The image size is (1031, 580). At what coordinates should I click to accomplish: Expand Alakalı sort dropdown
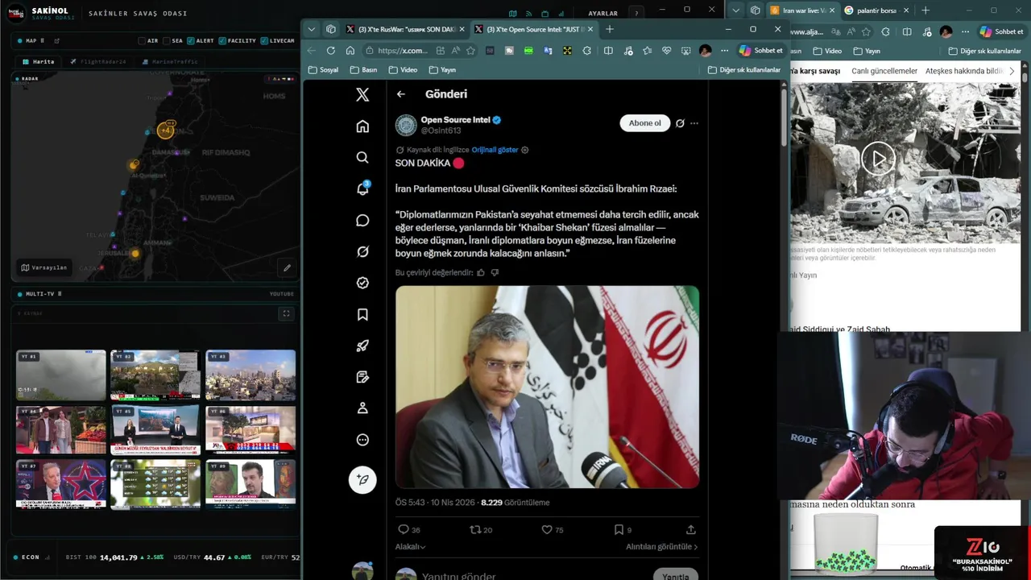(410, 547)
